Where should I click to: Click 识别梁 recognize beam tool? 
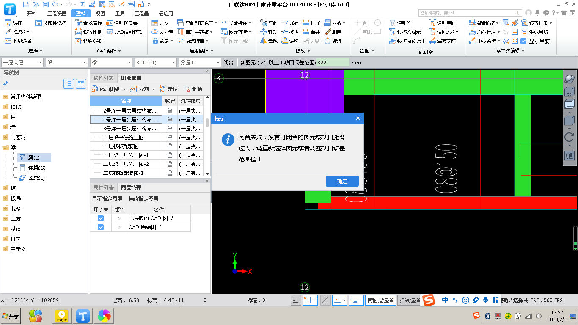click(x=400, y=23)
